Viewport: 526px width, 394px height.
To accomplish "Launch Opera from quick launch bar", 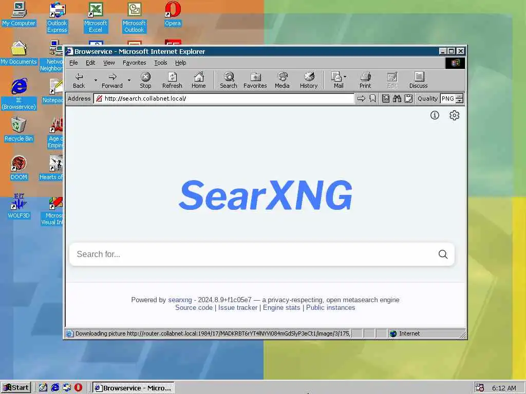I will pos(78,388).
